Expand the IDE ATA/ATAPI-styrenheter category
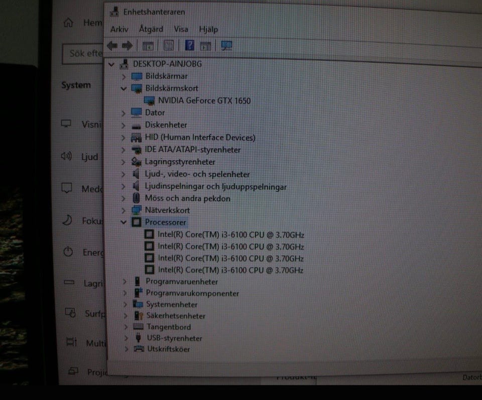482x400 pixels. click(x=123, y=150)
